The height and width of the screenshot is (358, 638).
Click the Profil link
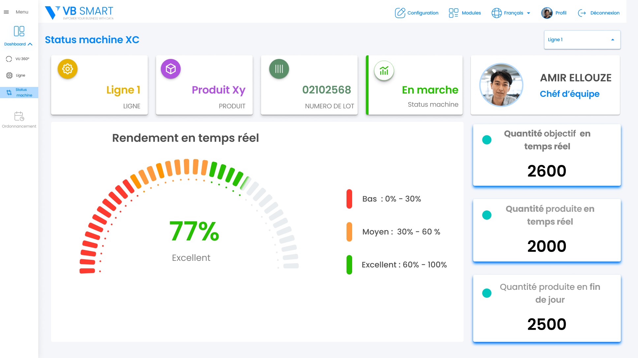pos(561,13)
